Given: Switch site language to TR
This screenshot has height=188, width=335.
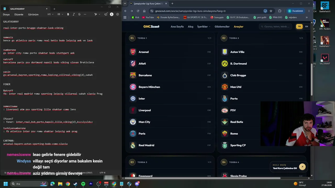Looking at the screenshot, I should [x=299, y=26].
